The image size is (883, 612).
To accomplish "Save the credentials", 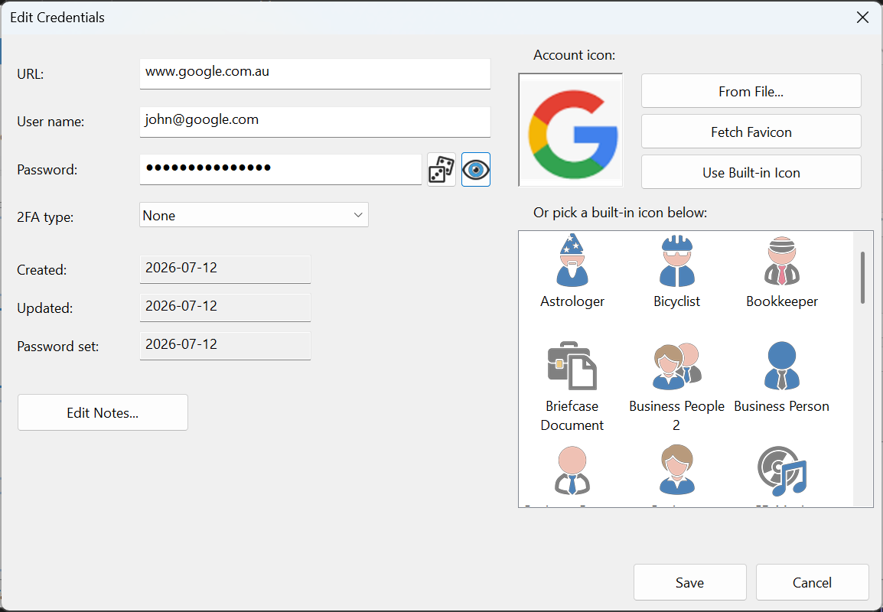I will pyautogui.click(x=690, y=583).
